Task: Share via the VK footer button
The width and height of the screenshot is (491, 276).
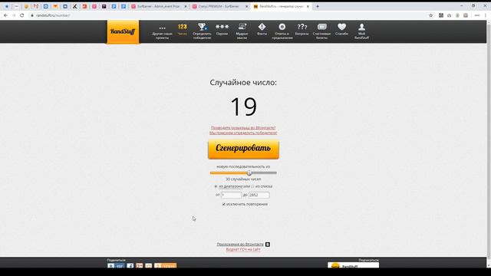Action: [x=116, y=266]
